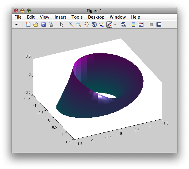Screen dimensions: 189x169
Task: Click the New Figure toolbar icon
Action: pyautogui.click(x=28, y=24)
